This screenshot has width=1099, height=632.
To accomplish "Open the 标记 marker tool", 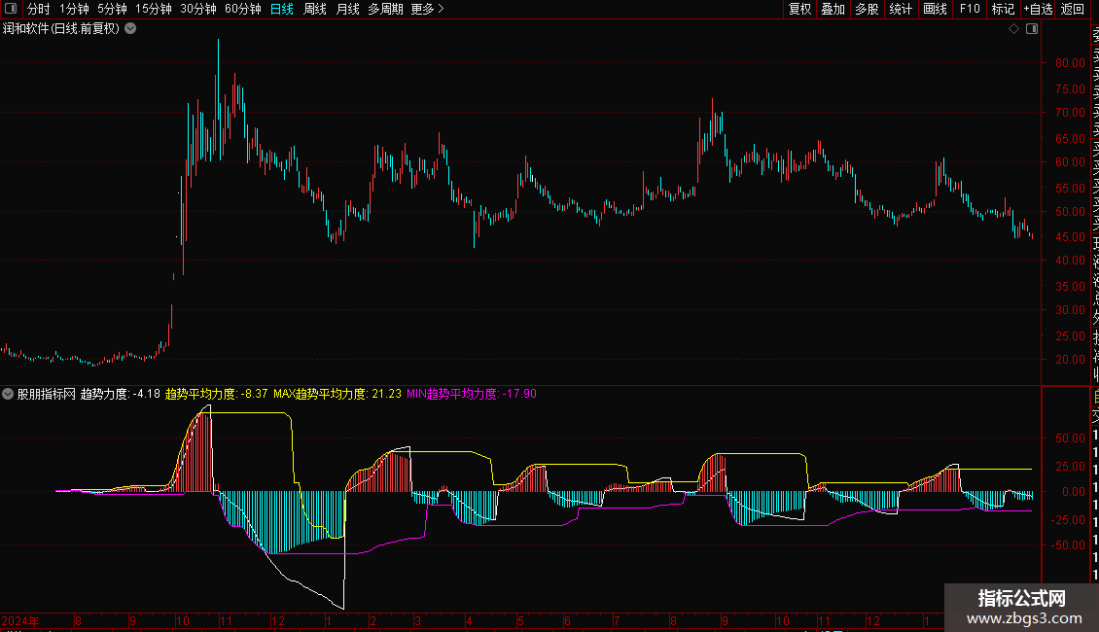I will tap(1003, 9).
